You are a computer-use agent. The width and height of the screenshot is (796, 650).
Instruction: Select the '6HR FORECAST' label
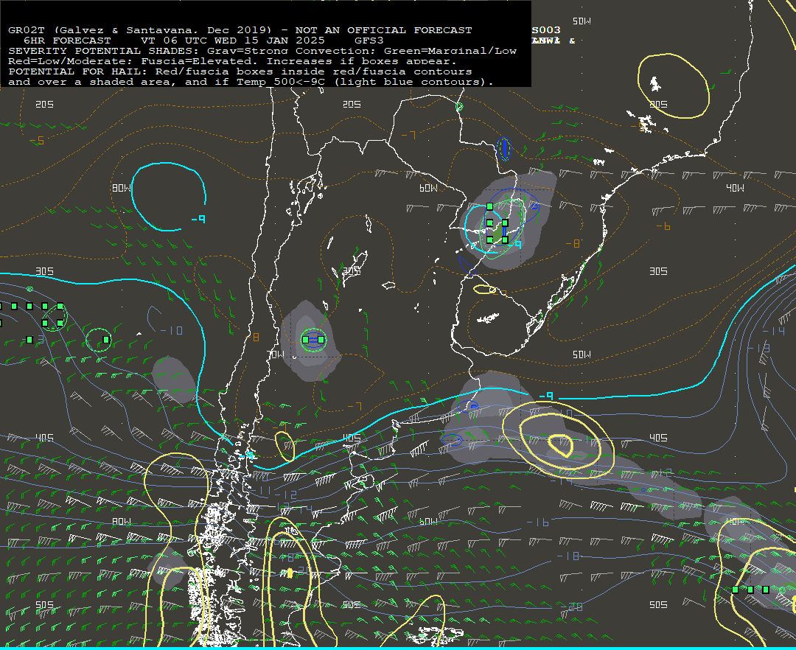pyautogui.click(x=67, y=41)
